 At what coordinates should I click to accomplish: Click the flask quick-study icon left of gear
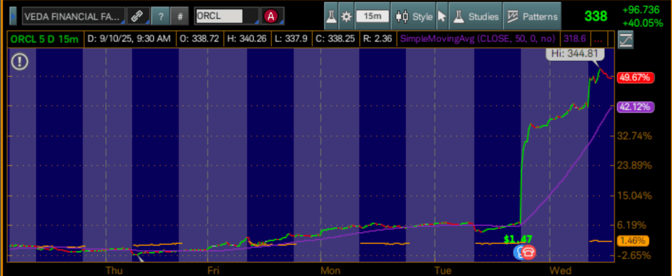pos(331,17)
